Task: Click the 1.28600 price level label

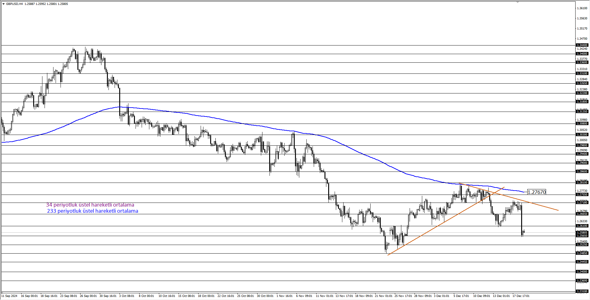Action: coord(582,172)
